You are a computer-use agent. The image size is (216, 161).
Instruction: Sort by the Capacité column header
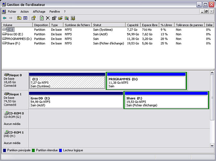[133, 25]
